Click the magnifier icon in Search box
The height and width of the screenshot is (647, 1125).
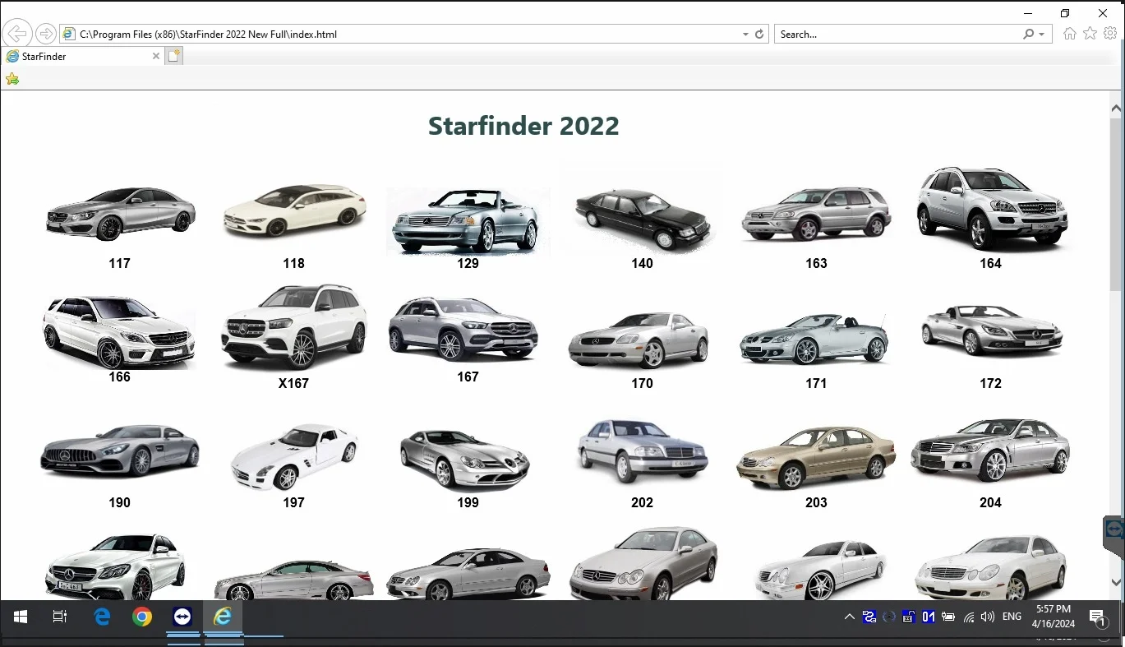pos(1028,35)
